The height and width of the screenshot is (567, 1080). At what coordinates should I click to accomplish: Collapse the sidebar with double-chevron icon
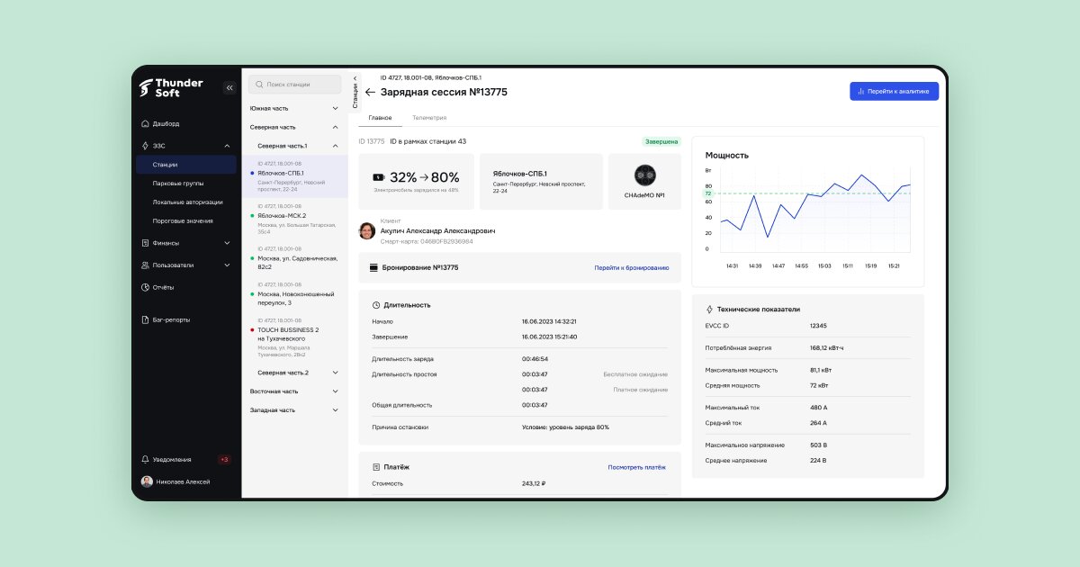tap(229, 87)
